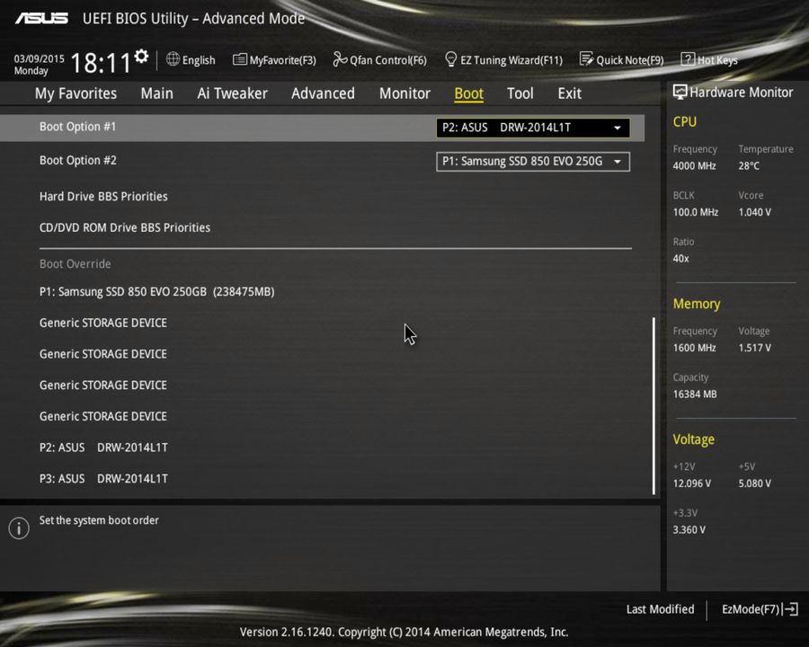Click the Last Modified button
Image resolution: width=809 pixels, height=647 pixels.
click(660, 609)
